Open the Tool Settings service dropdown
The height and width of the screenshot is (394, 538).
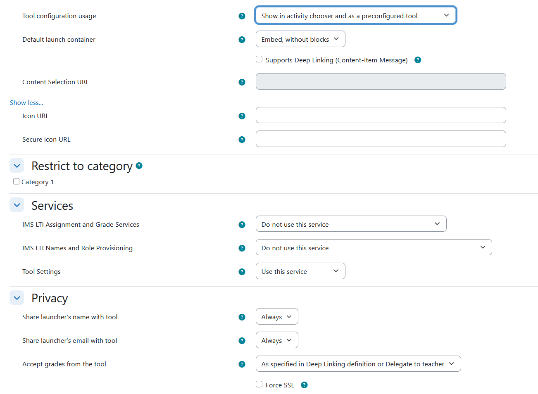point(300,271)
